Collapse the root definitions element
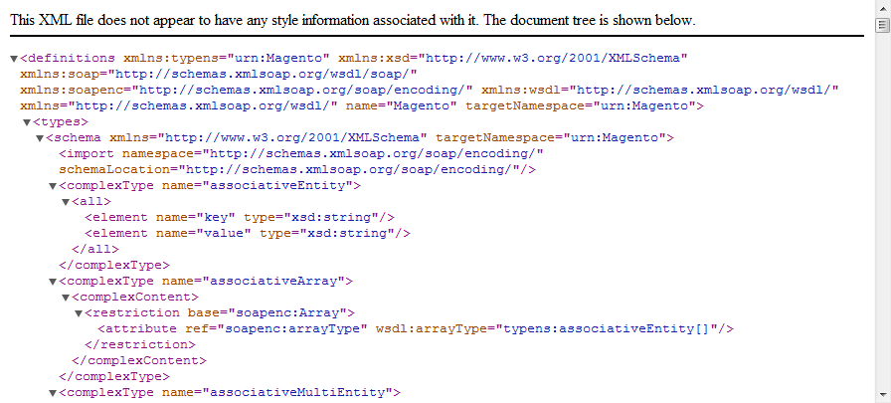The image size is (891, 403). 14,59
